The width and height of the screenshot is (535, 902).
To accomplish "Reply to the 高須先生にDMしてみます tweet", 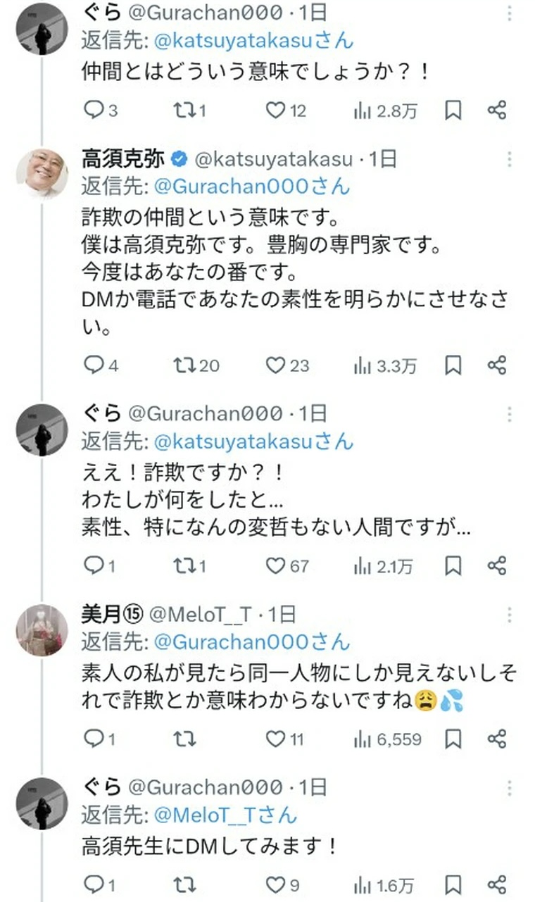I will point(93,884).
